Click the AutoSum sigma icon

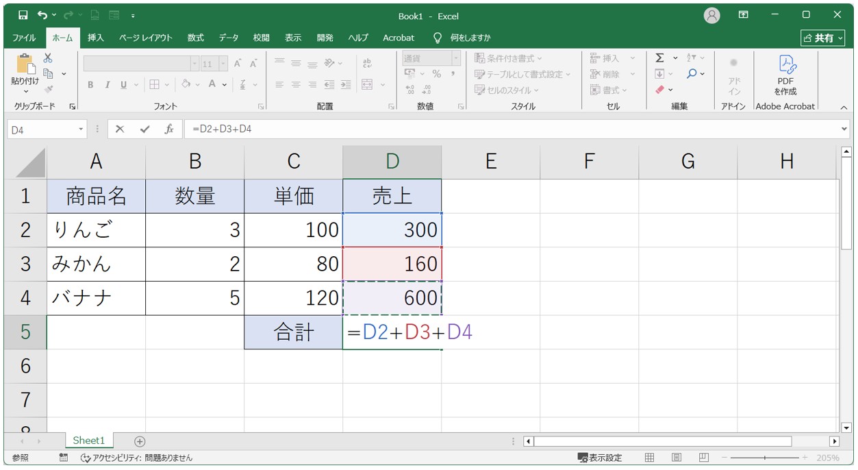coord(660,58)
